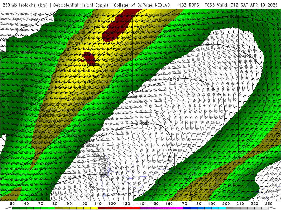Click the 210 value on the color scale

click(x=240, y=204)
